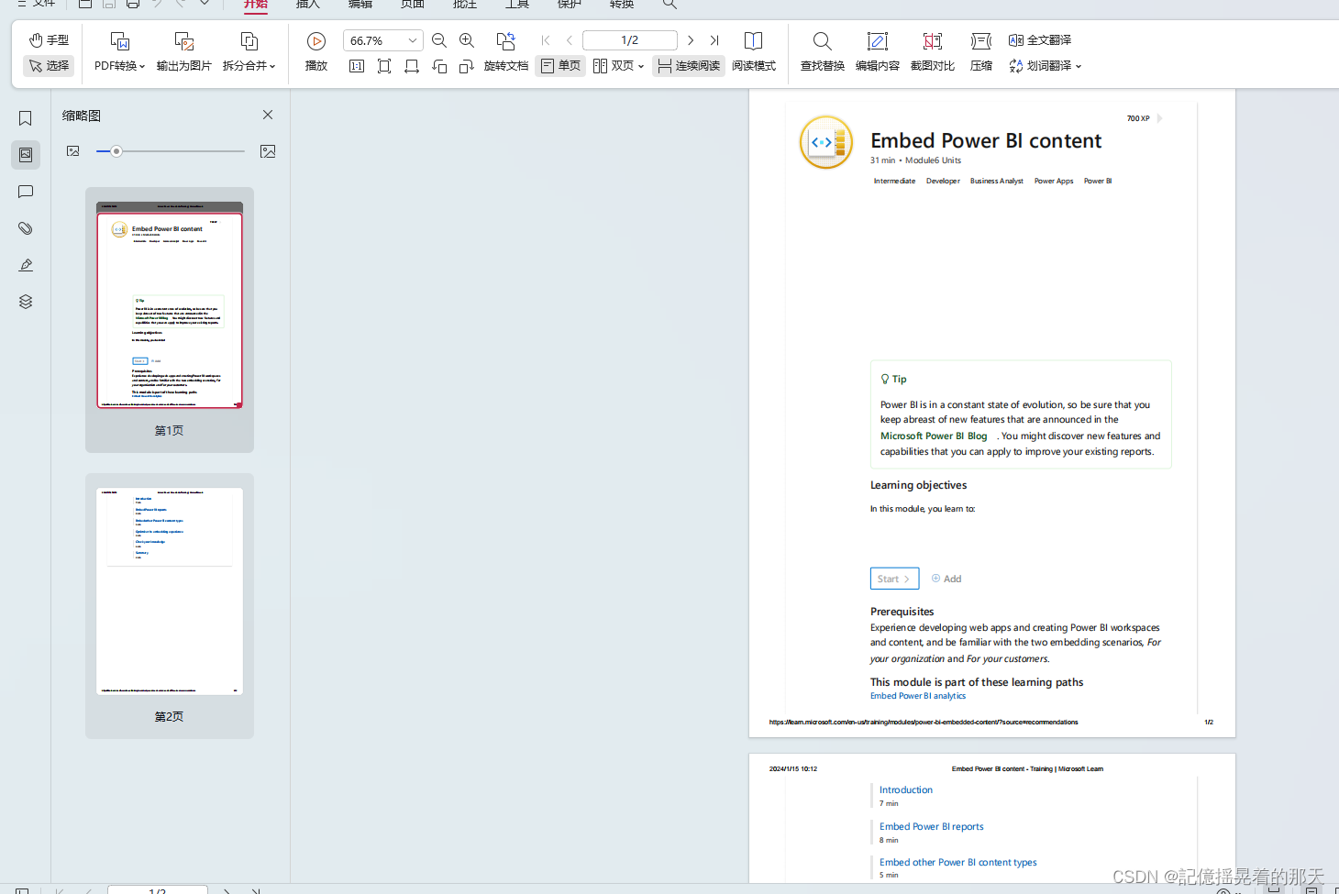Click 编辑内容 edit content
The height and width of the screenshot is (894, 1339).
(878, 51)
